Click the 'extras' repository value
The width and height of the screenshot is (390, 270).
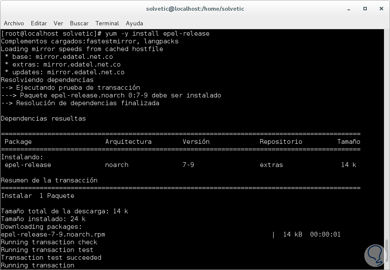click(271, 165)
